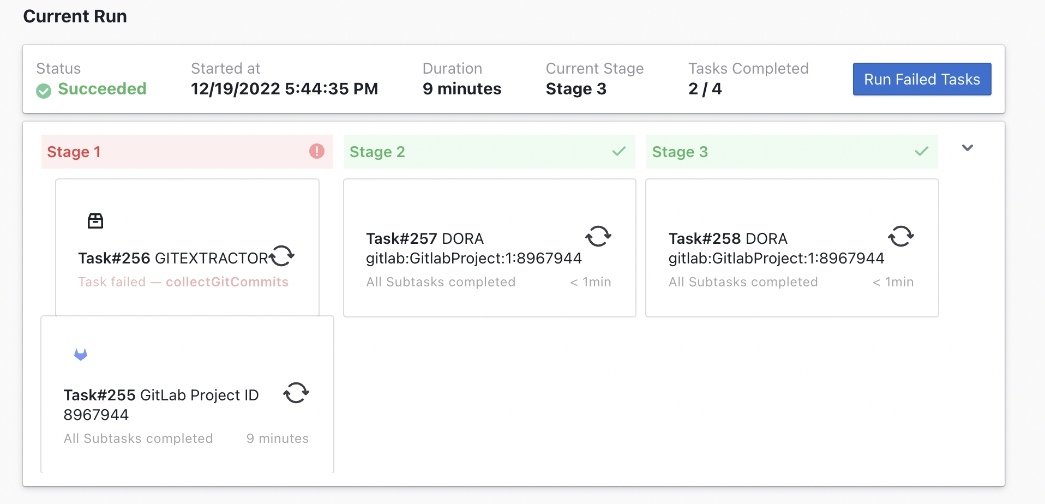Click the Stage 2 checkmark icon
1045x504 pixels.
(x=618, y=151)
